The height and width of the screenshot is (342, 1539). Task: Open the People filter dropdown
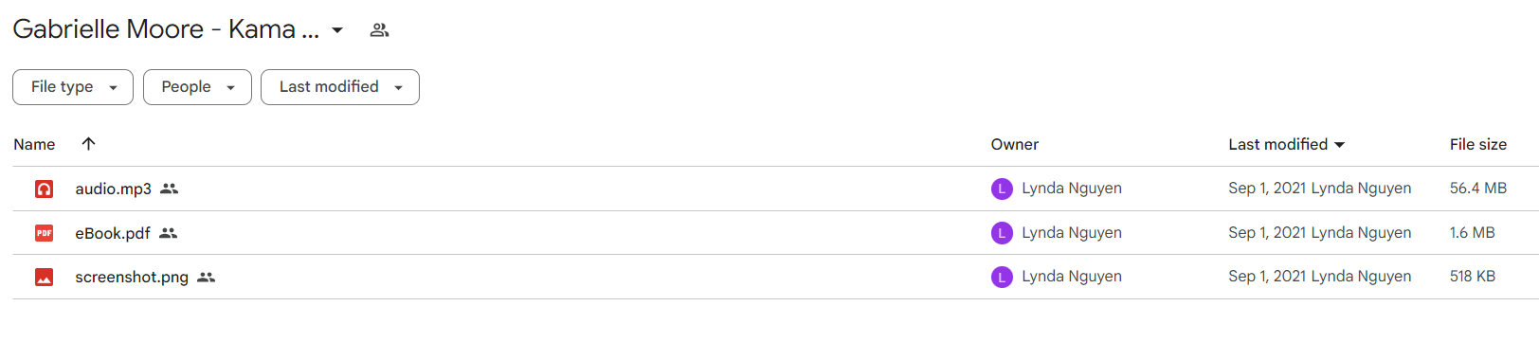point(197,87)
